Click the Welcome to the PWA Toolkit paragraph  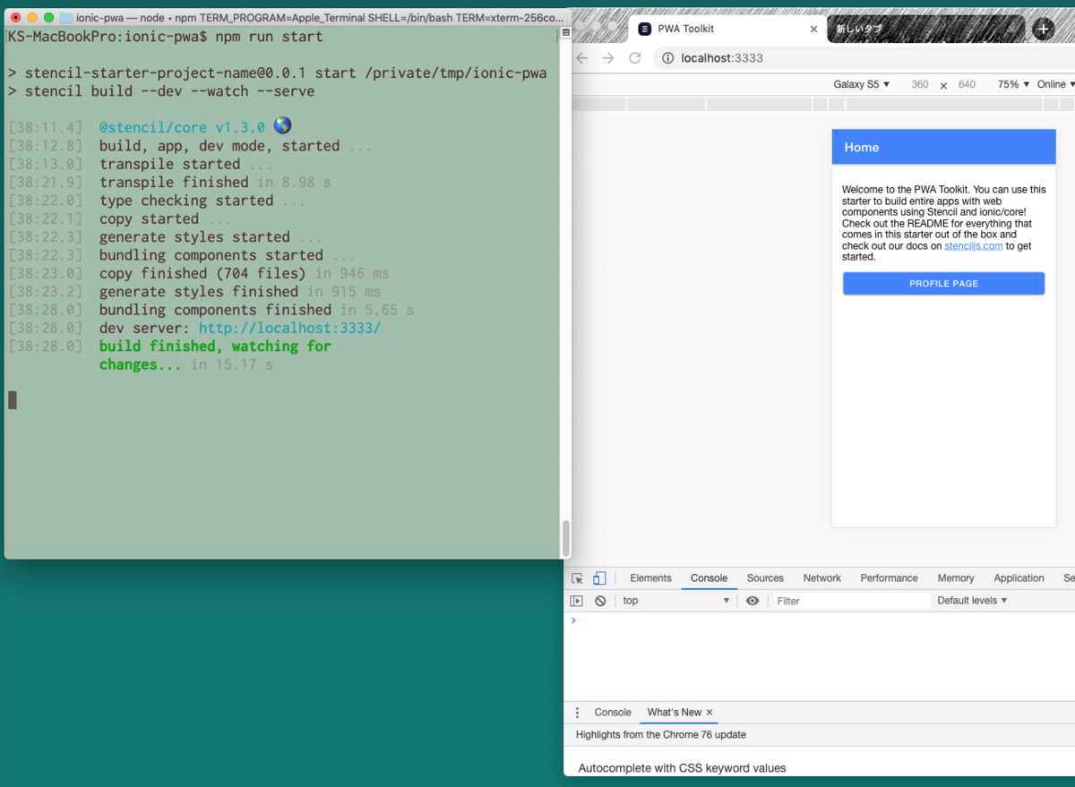tap(943, 223)
